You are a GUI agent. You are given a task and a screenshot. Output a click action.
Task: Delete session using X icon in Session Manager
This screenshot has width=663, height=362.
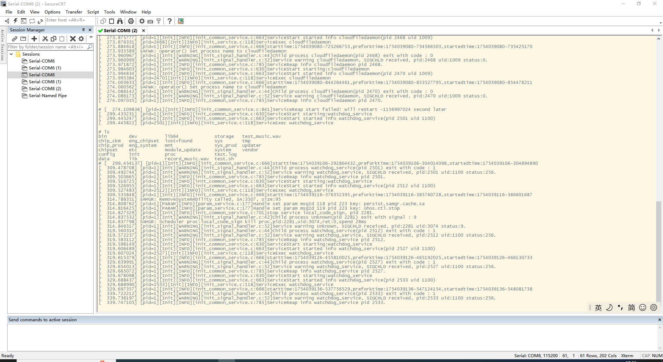pos(73,39)
